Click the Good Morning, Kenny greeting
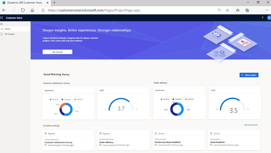271x153 pixels. click(x=56, y=74)
